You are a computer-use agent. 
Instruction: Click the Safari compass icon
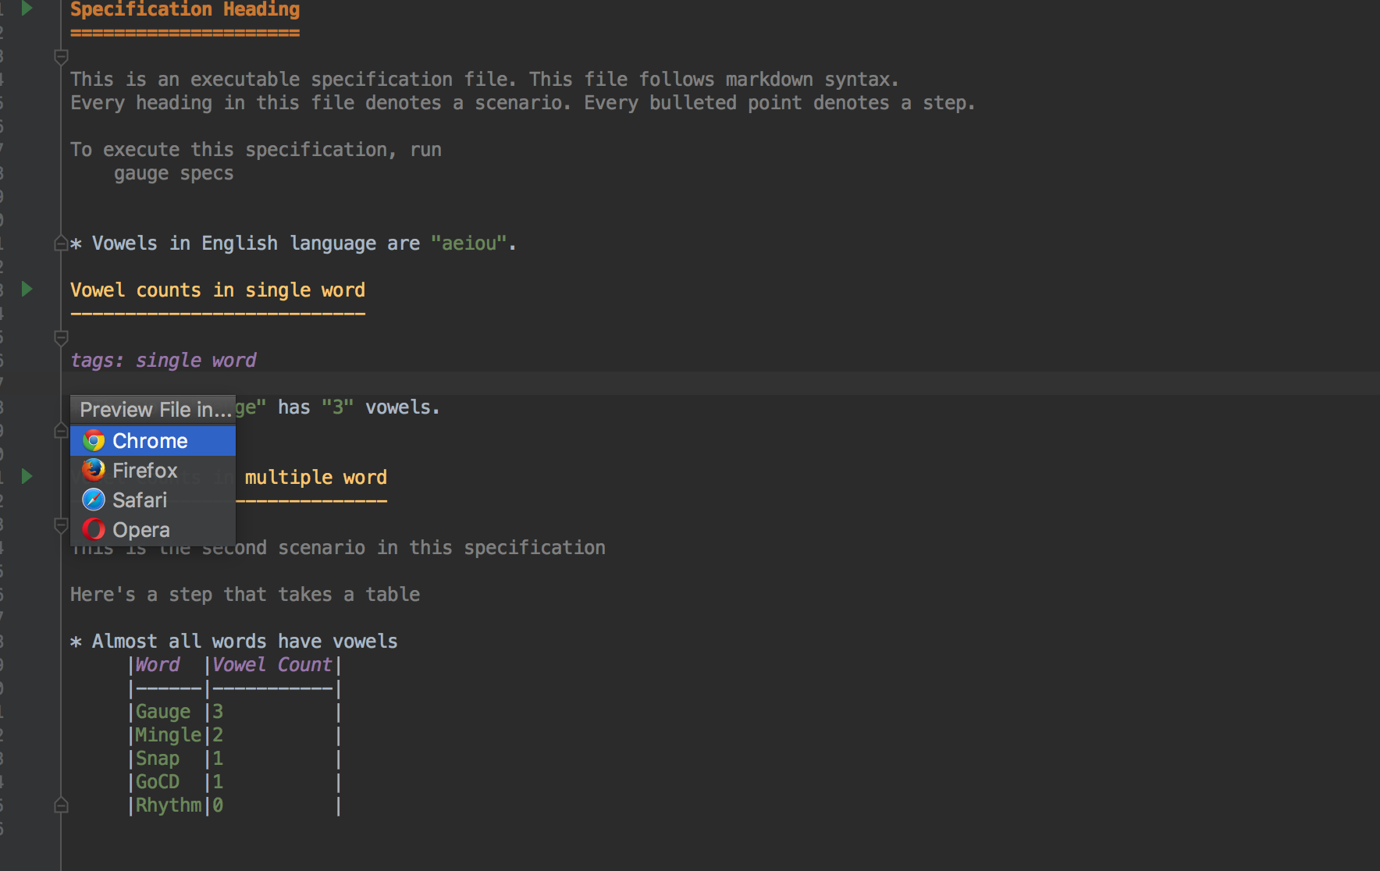click(x=94, y=499)
